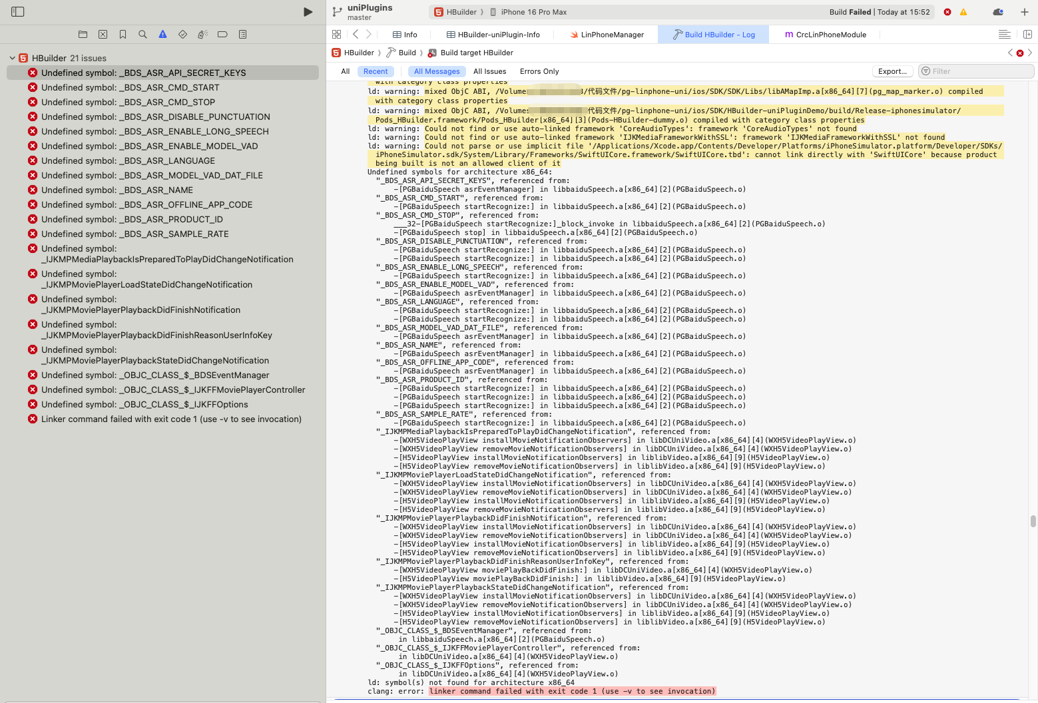Click HBuilder in the jump bar
The width and height of the screenshot is (1038, 703).
[x=354, y=53]
